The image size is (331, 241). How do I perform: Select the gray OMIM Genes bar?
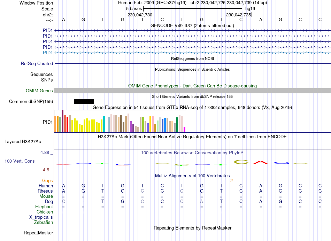click(x=192, y=91)
